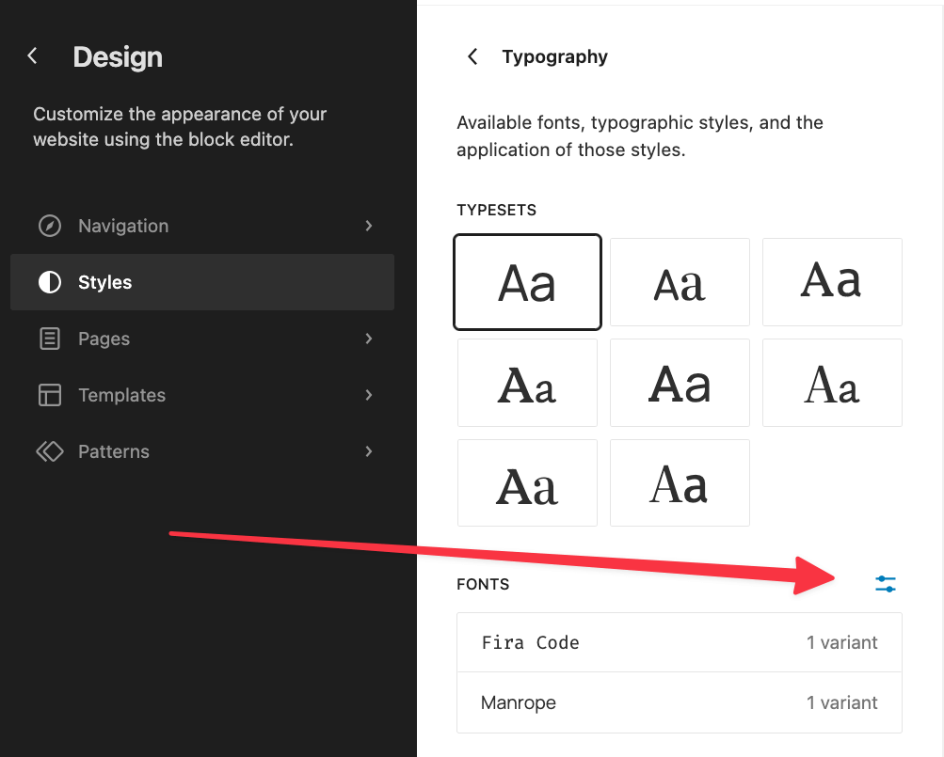This screenshot has height=757, width=944.
Task: Open the Styles menu item
Action: point(201,282)
